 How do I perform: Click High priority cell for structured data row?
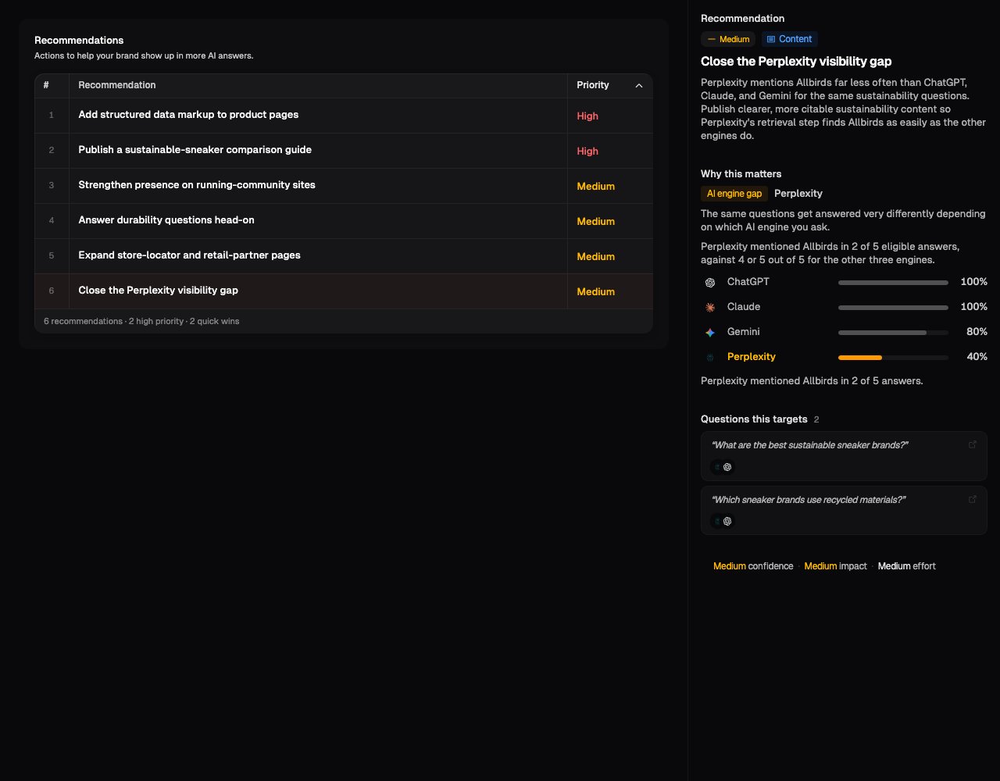609,116
